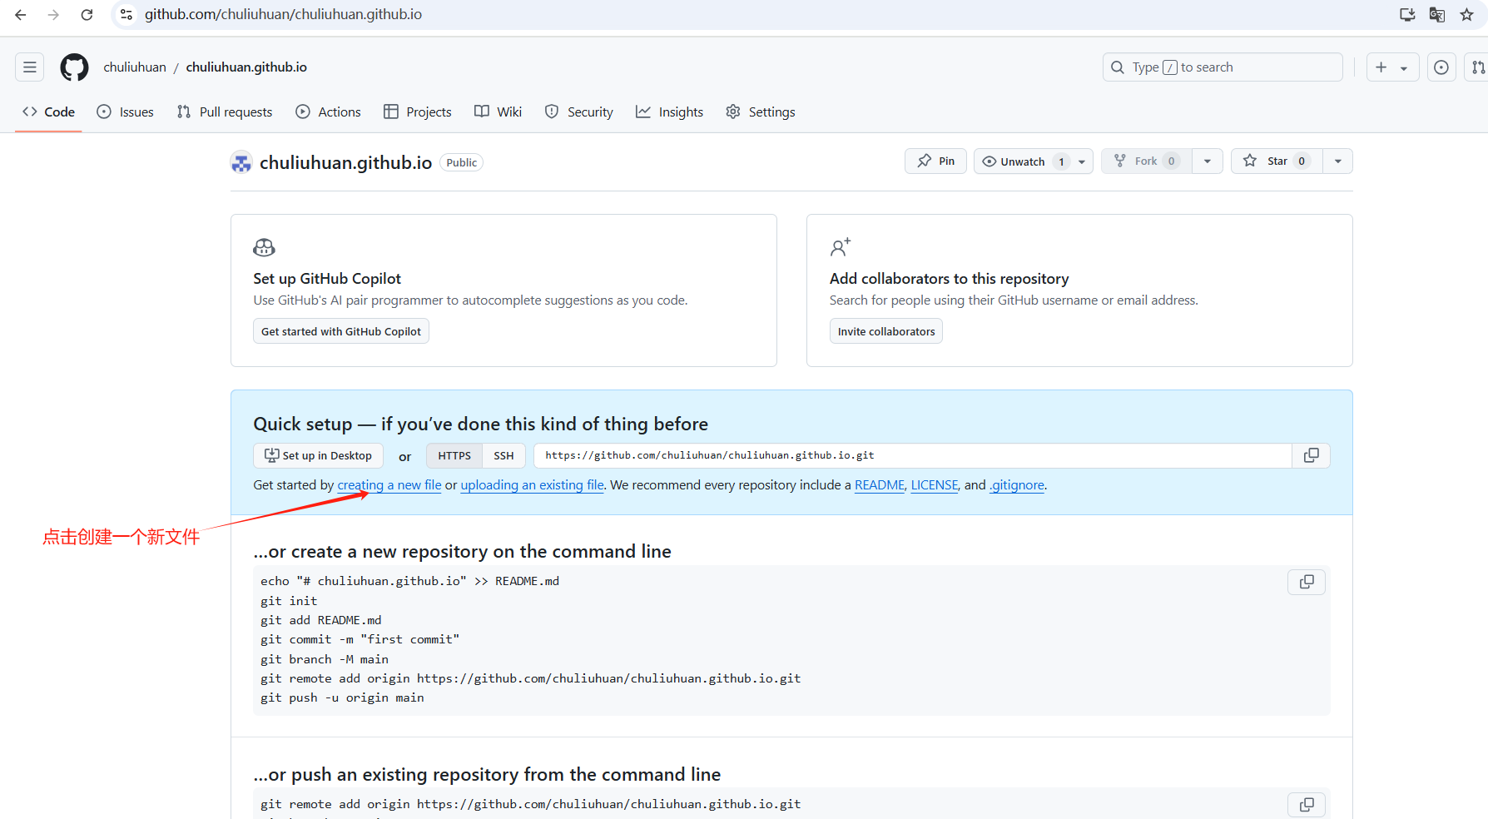Click Invite collaborators button

tap(886, 331)
